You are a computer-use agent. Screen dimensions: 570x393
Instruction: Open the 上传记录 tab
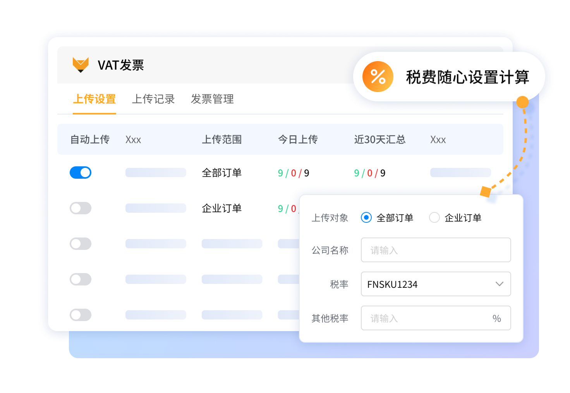153,99
